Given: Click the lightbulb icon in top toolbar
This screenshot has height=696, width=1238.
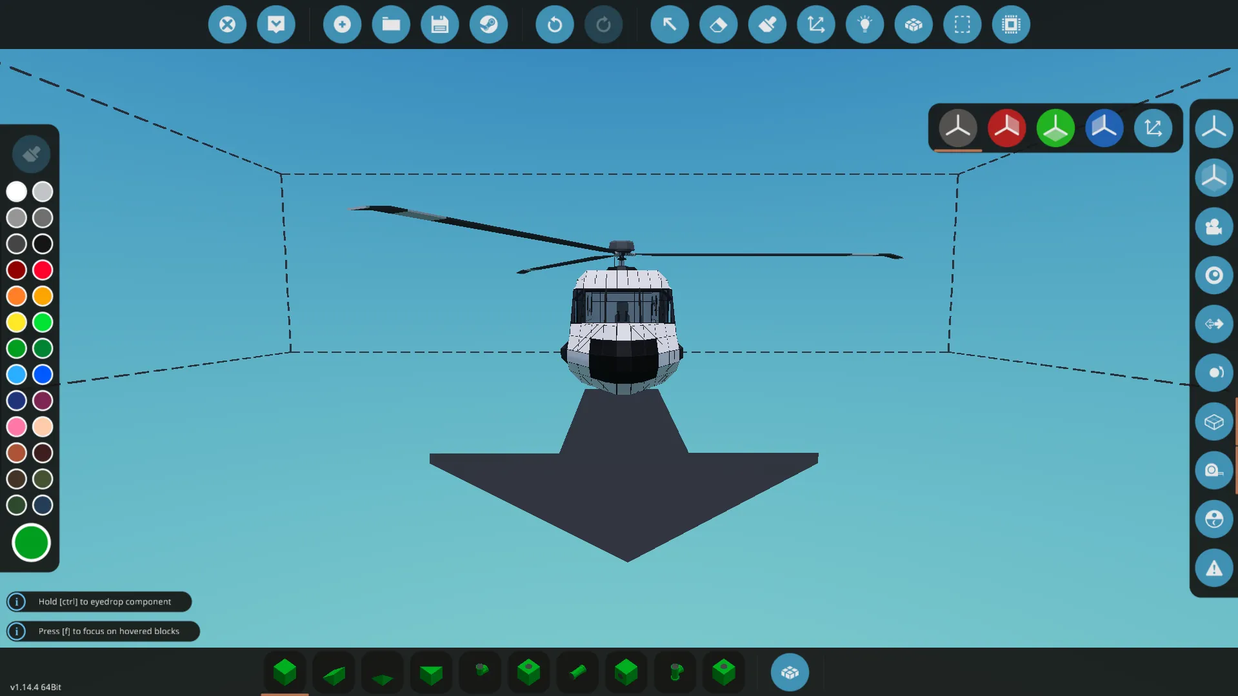Looking at the screenshot, I should [864, 25].
